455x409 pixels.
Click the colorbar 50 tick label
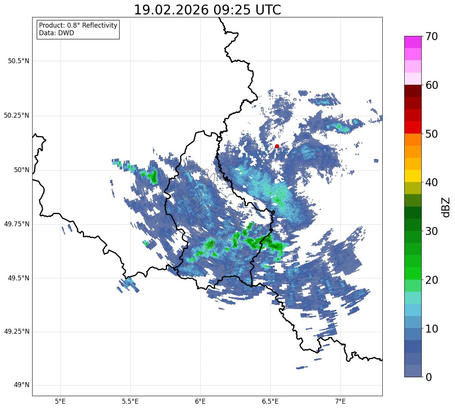[432, 134]
